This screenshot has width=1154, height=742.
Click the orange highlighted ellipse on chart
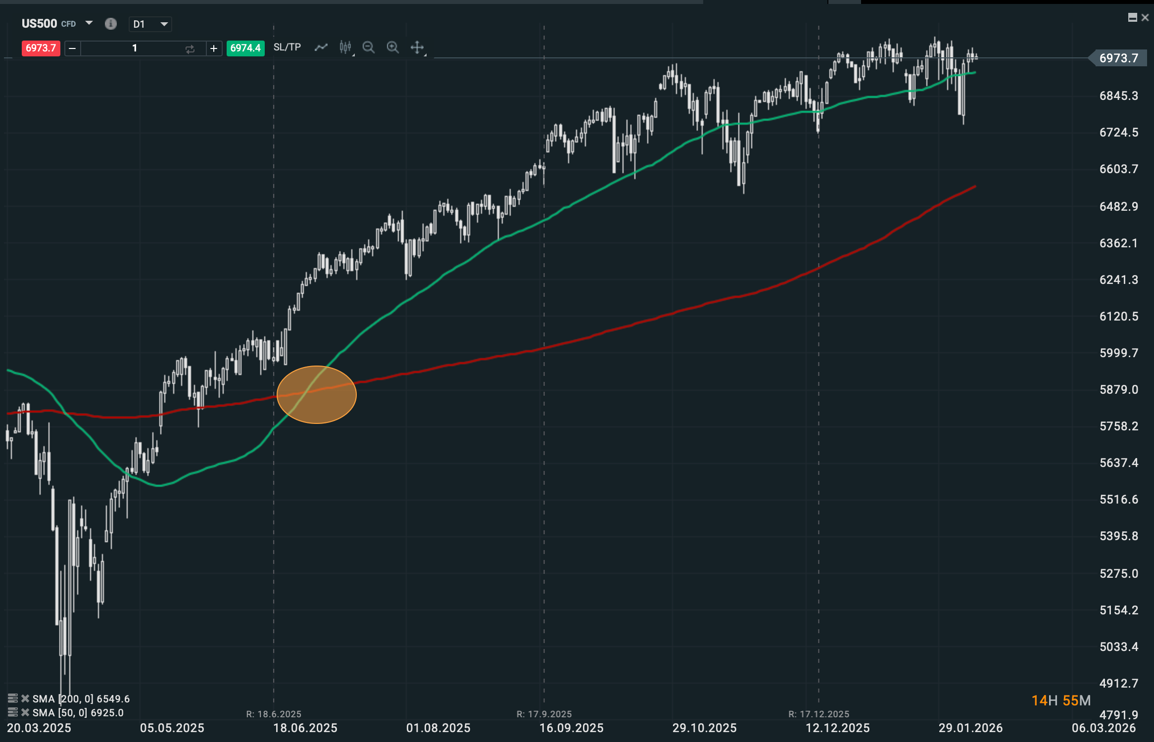coord(317,395)
